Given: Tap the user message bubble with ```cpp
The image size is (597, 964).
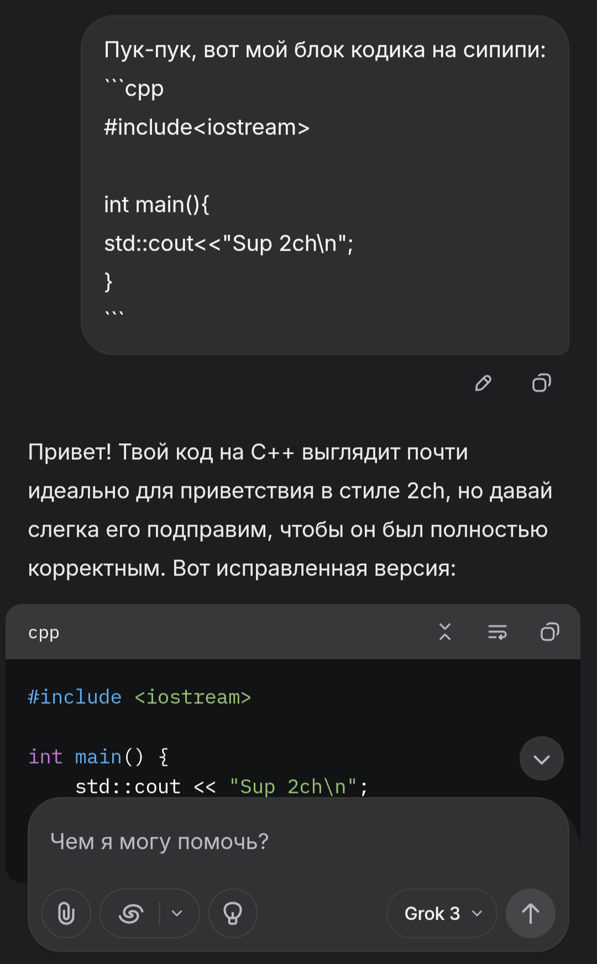Looking at the screenshot, I should tap(325, 185).
